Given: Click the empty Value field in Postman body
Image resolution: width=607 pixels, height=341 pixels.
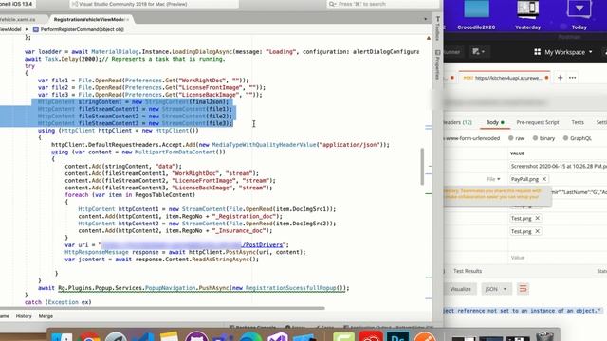Looking at the screenshot, I should [x=558, y=257].
